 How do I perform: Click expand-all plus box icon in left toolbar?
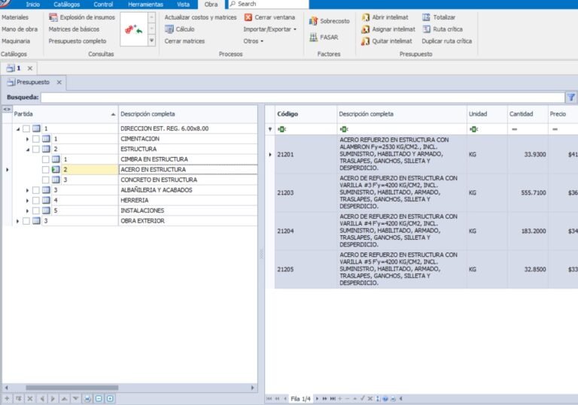pyautogui.click(x=110, y=398)
